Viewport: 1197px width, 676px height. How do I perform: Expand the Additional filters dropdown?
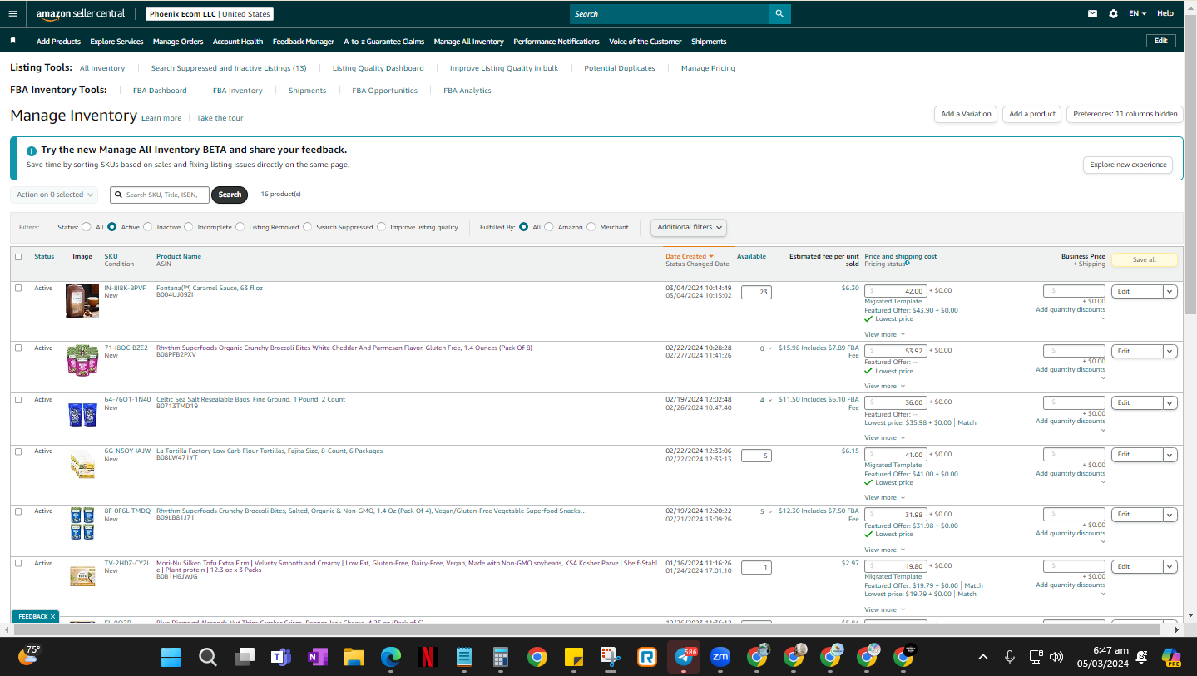[689, 227]
